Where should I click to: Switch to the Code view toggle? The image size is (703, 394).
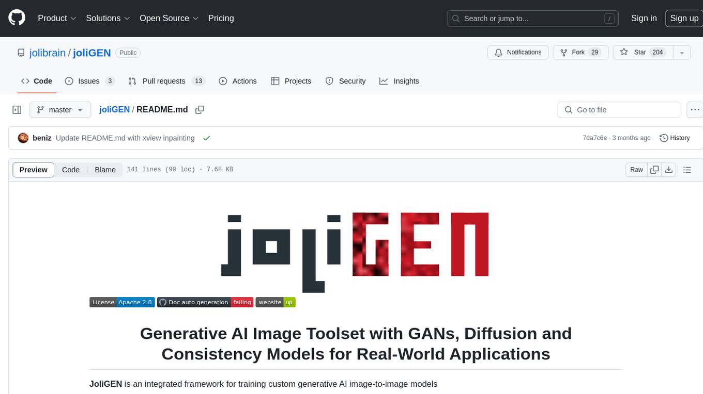[x=71, y=170]
